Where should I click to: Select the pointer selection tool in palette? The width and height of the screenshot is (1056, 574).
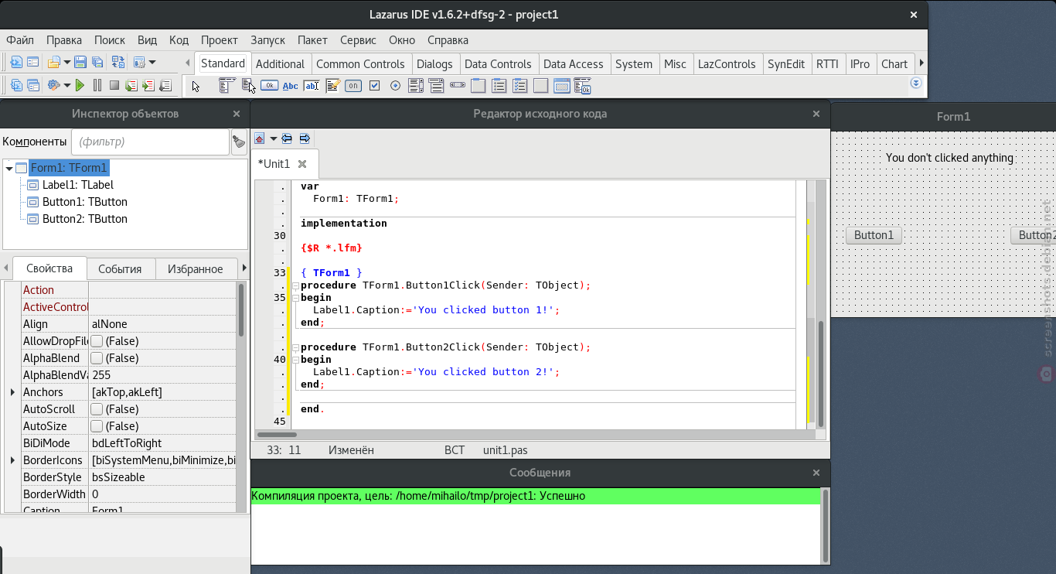[x=196, y=86]
